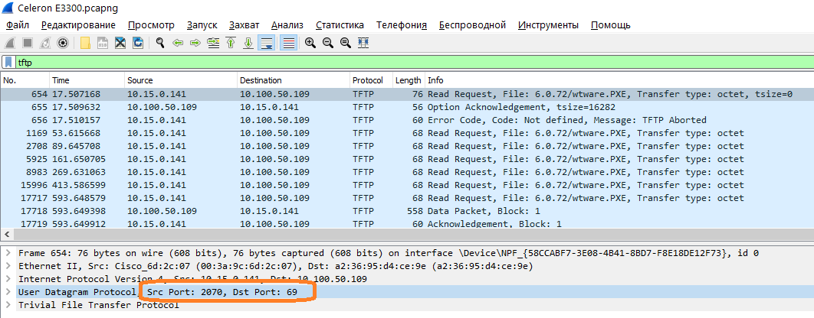Go to the previous packet arrow

pos(178,43)
